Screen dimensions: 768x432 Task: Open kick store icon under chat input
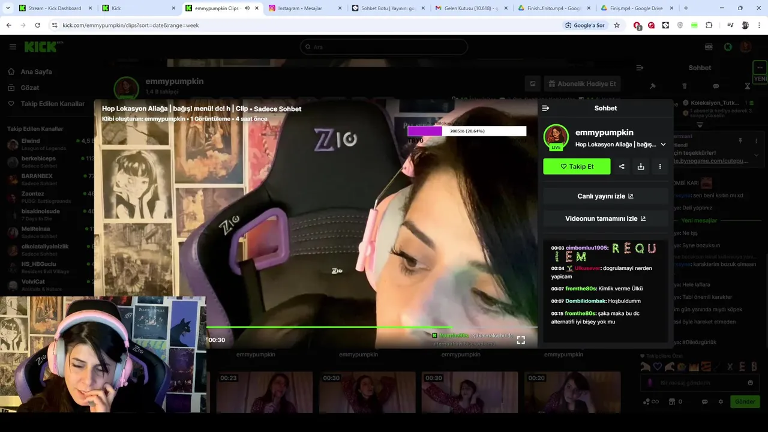pyautogui.click(x=672, y=402)
